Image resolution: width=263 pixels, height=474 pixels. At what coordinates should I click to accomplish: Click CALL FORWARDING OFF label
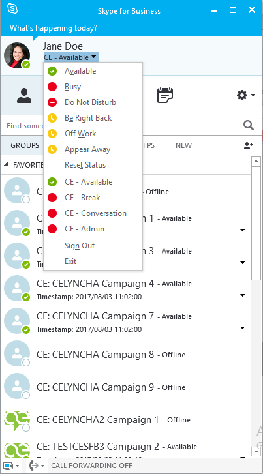point(92,466)
